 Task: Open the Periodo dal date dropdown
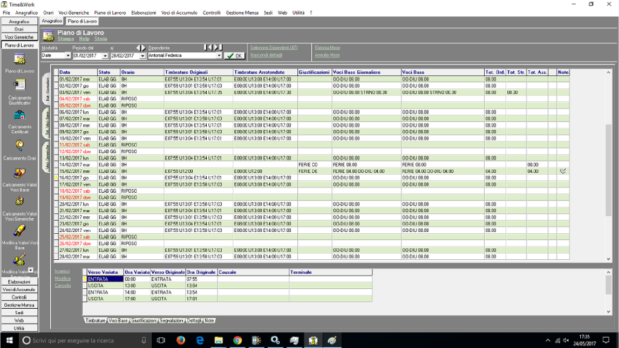click(105, 56)
